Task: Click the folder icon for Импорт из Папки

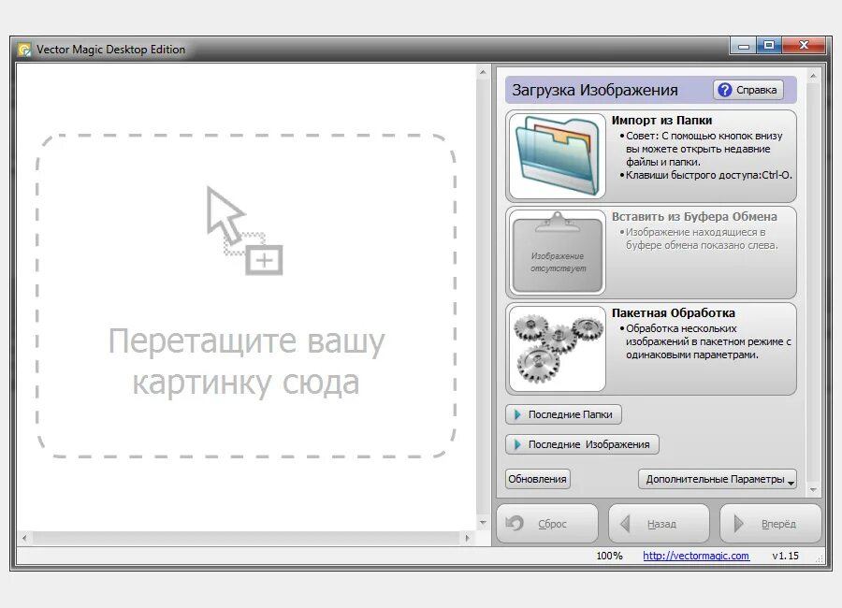Action: (557, 156)
